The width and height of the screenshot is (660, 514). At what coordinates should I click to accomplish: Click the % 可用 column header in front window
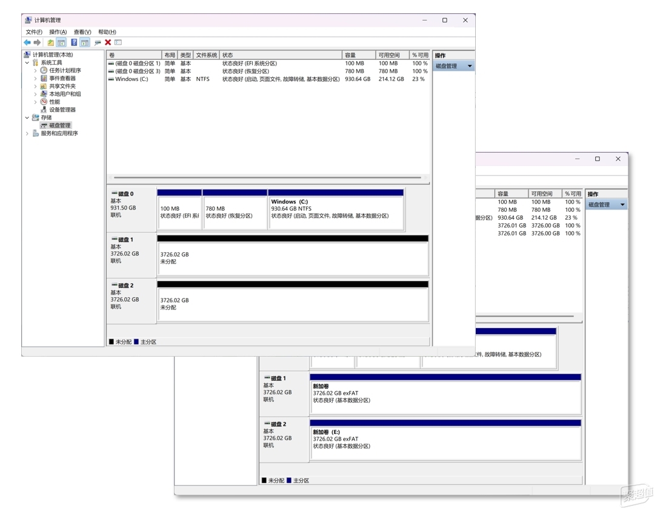[419, 55]
